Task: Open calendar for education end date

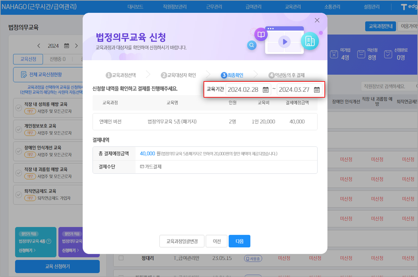Action: pos(317,90)
